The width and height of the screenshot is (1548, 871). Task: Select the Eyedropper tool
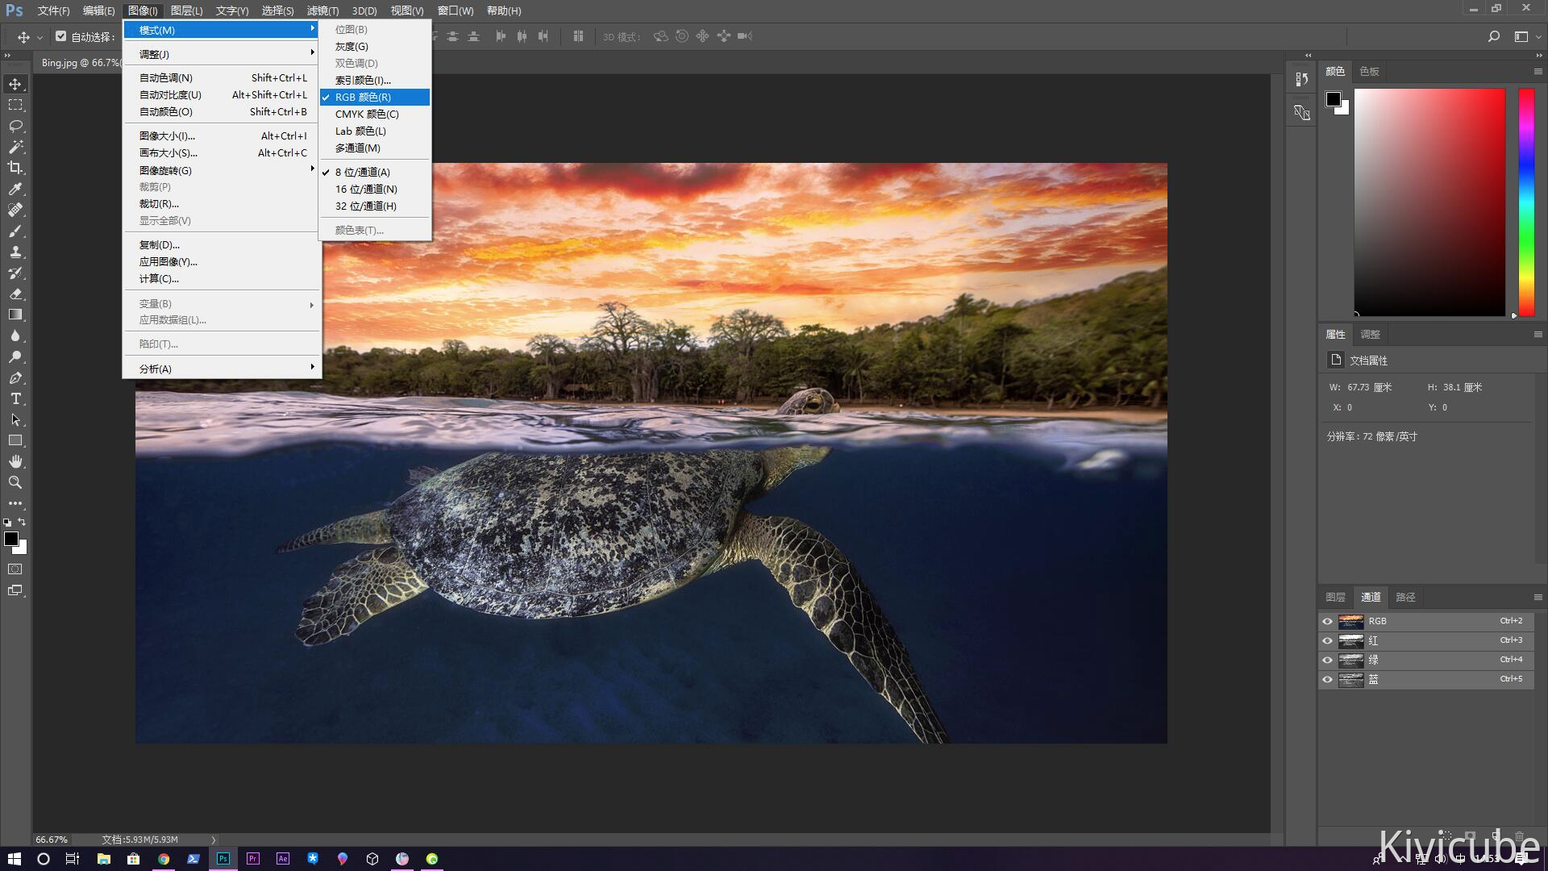tap(15, 189)
